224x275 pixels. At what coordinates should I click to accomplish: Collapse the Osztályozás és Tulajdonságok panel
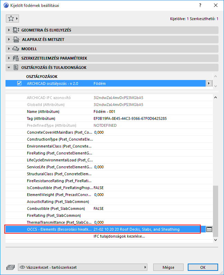9,68
